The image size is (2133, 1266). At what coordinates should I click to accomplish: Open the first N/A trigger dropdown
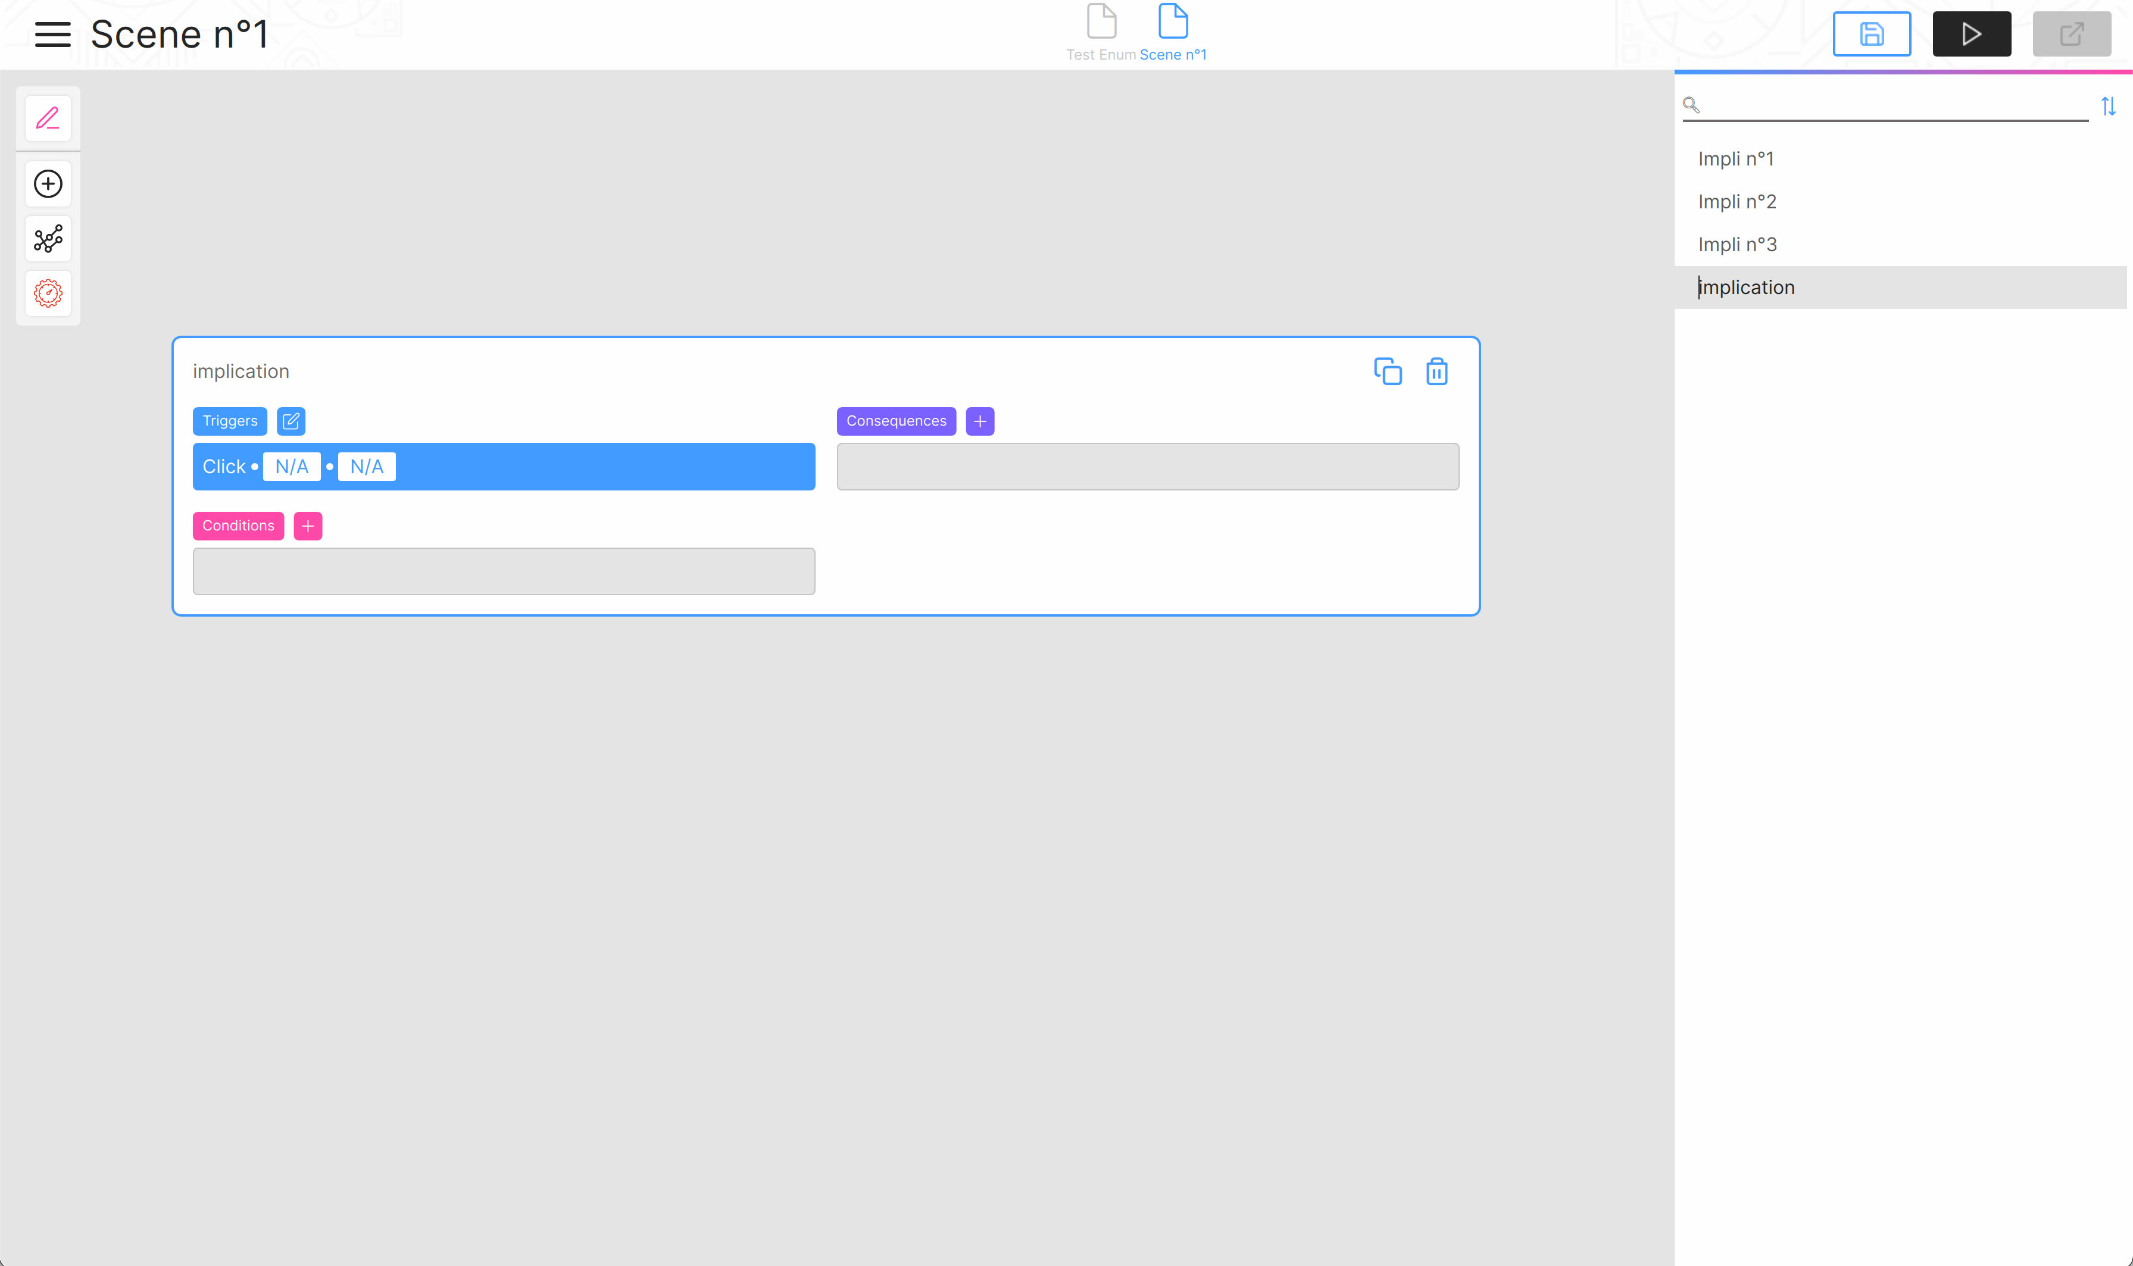[x=292, y=467]
